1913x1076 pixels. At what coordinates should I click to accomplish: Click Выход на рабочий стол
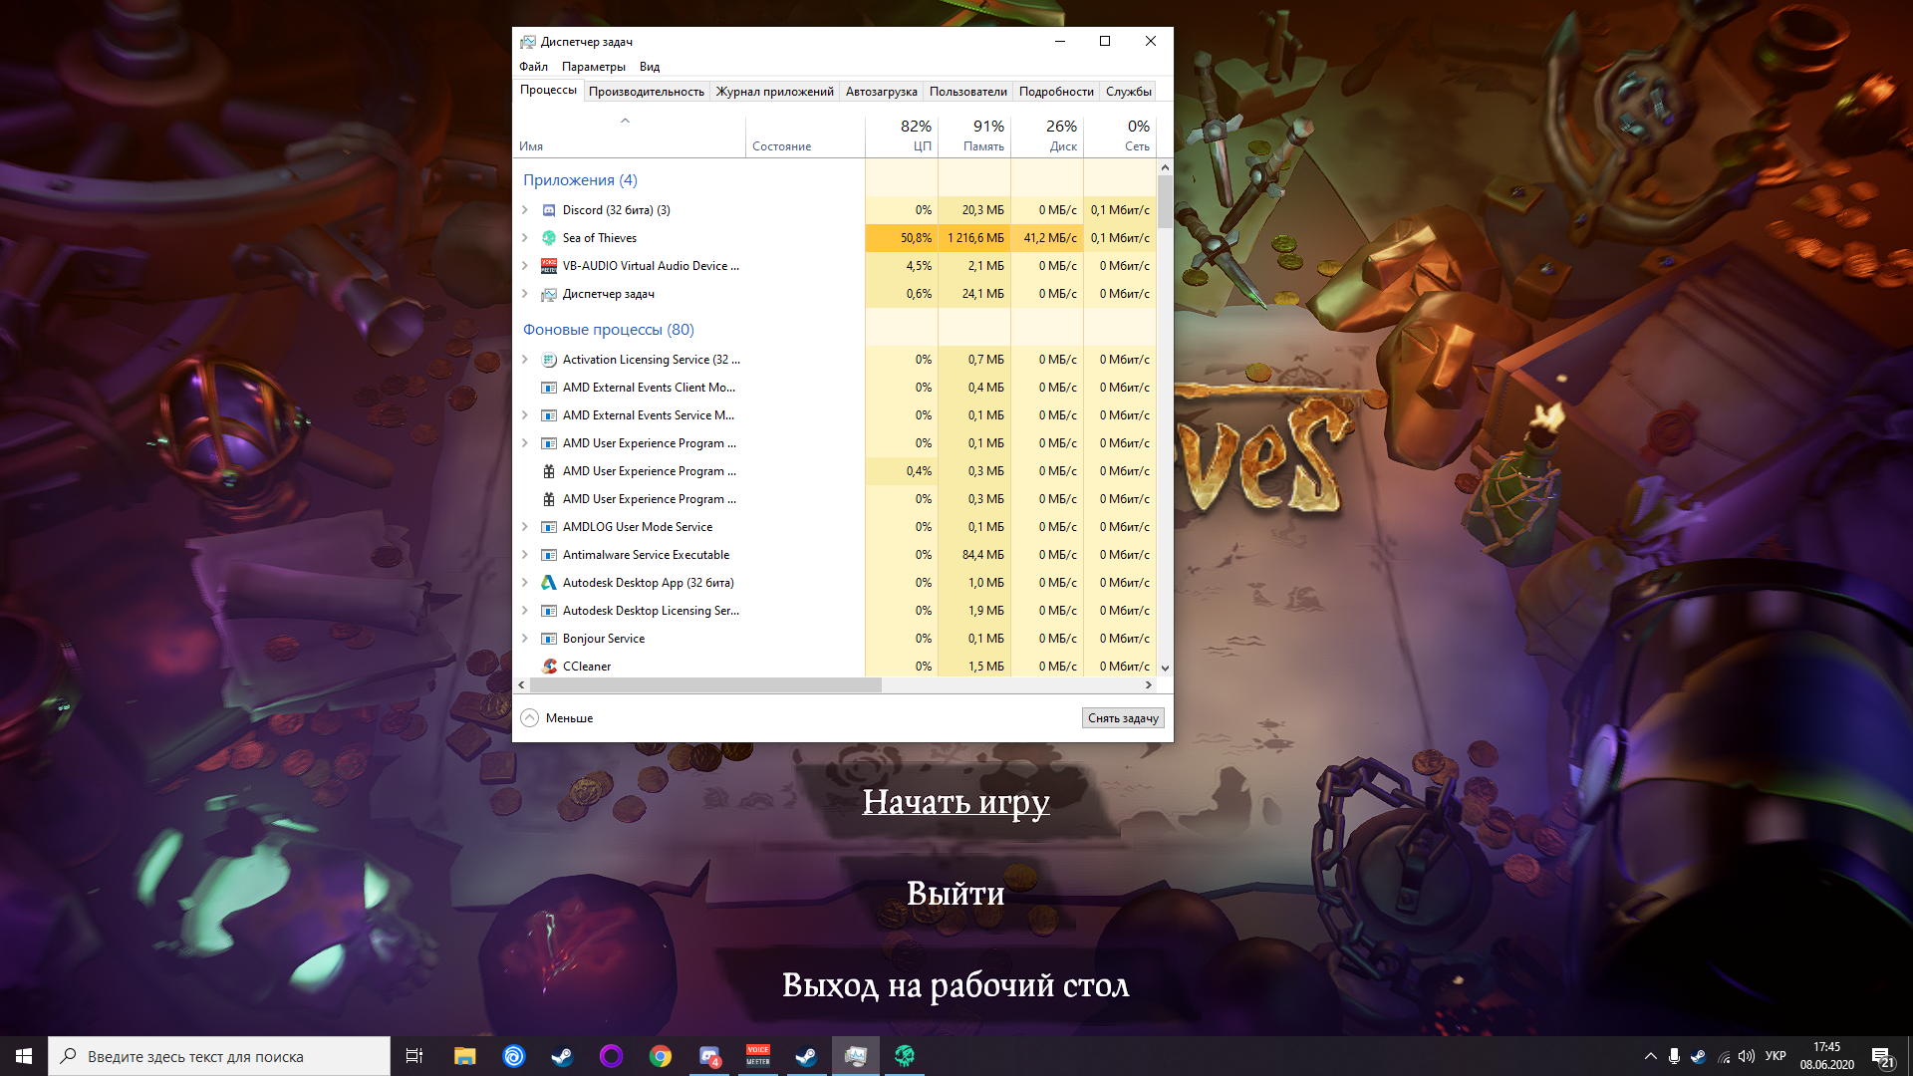click(x=956, y=985)
